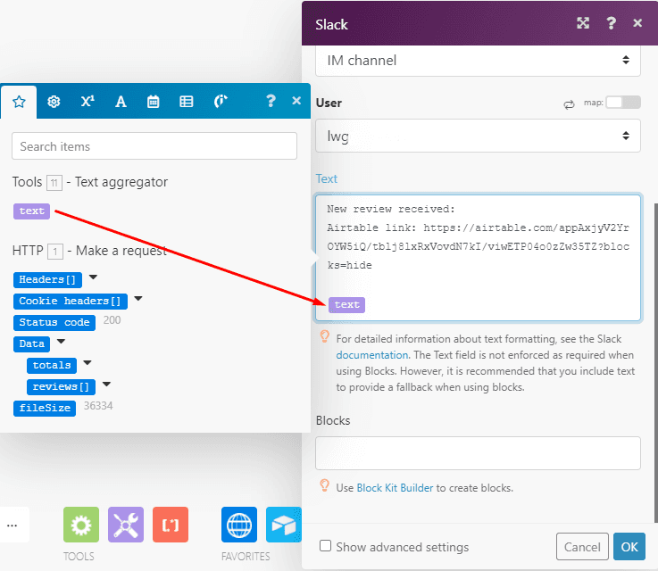
Task: Open the starred favorites tab
Action: 19,102
